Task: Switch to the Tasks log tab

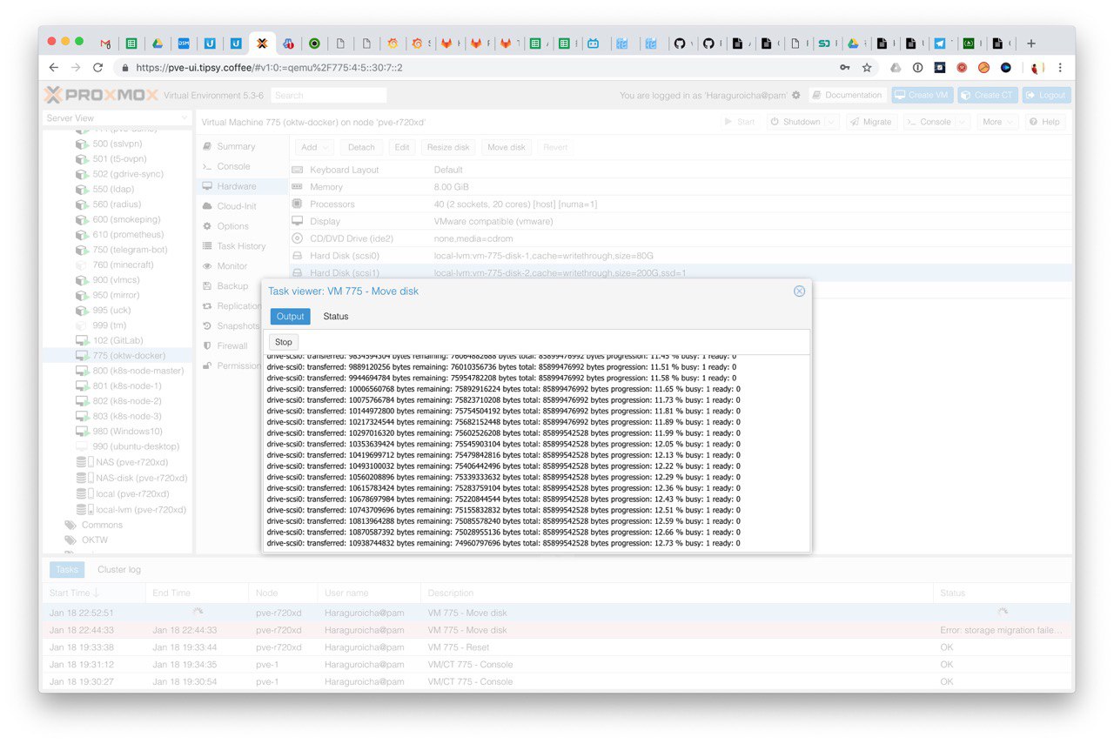Action: (x=67, y=570)
